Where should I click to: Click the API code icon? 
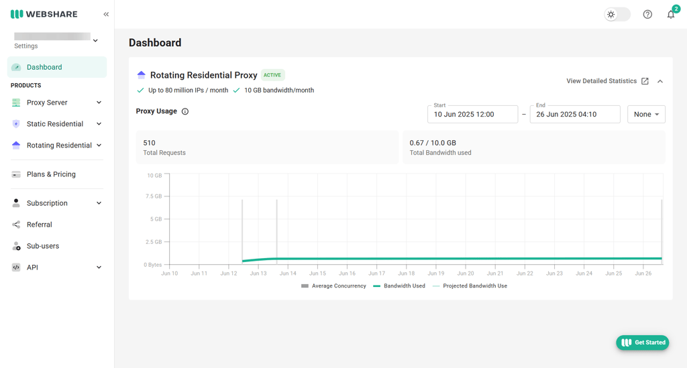(16, 267)
